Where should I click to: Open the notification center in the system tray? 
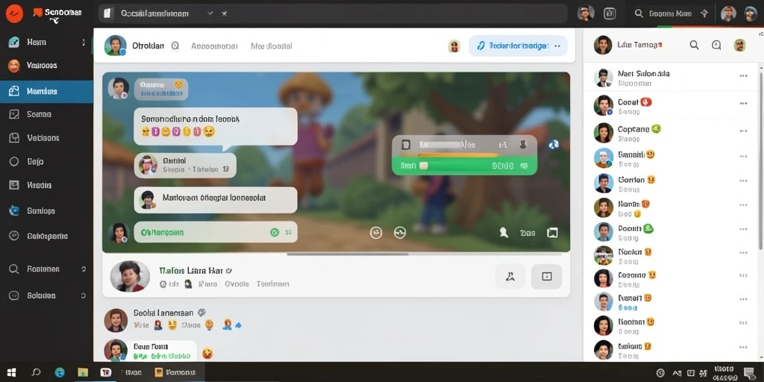tap(750, 373)
